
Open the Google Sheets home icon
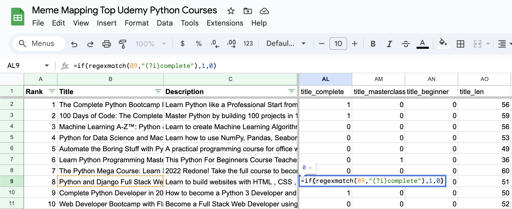[x=17, y=17]
